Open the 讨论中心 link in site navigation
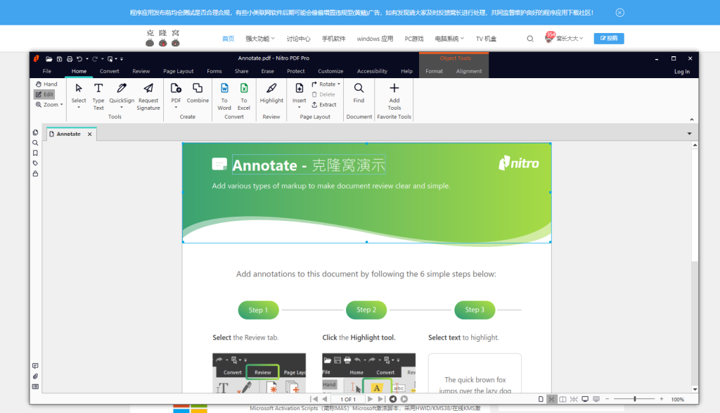The height and width of the screenshot is (413, 720). tap(298, 39)
